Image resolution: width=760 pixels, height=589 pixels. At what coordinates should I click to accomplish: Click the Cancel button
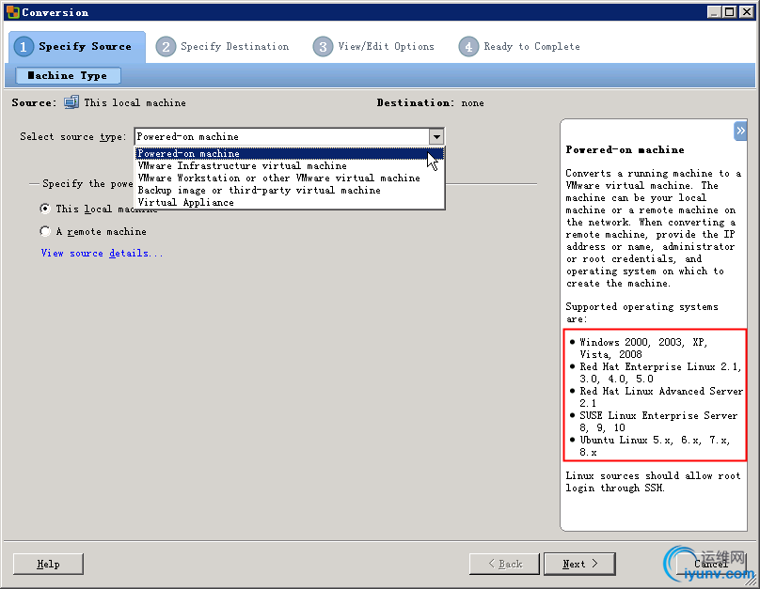tap(711, 564)
